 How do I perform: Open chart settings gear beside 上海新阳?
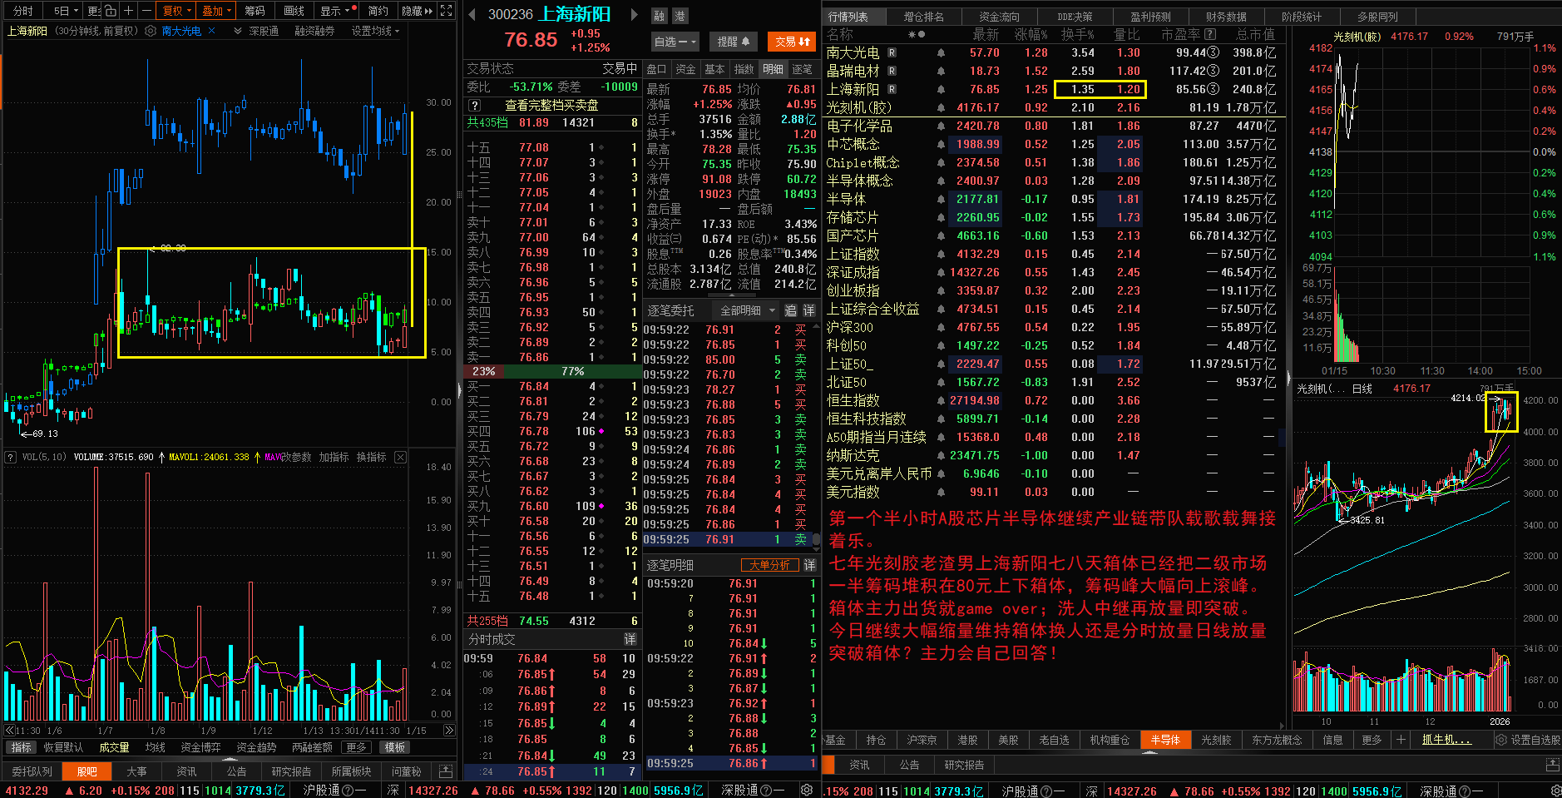click(151, 31)
